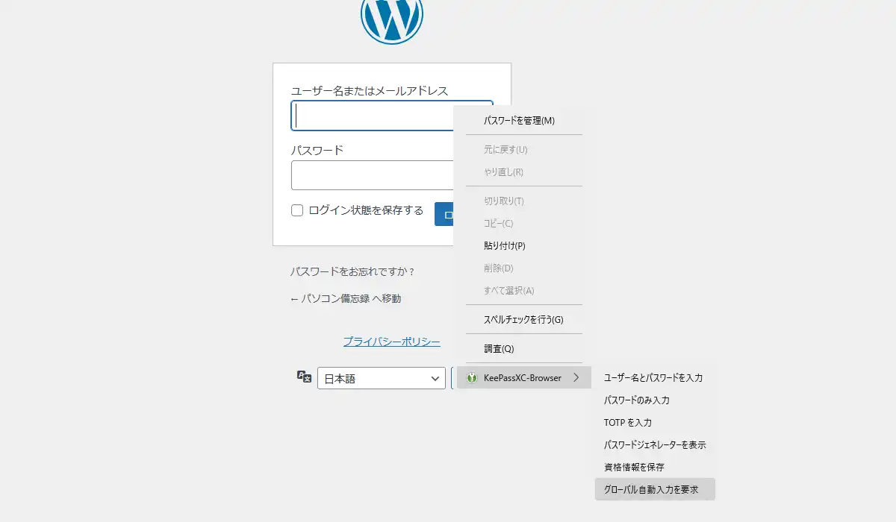Select パスワードを管理(M) from context menu
Screen dimensions: 896x522
pos(523,121)
